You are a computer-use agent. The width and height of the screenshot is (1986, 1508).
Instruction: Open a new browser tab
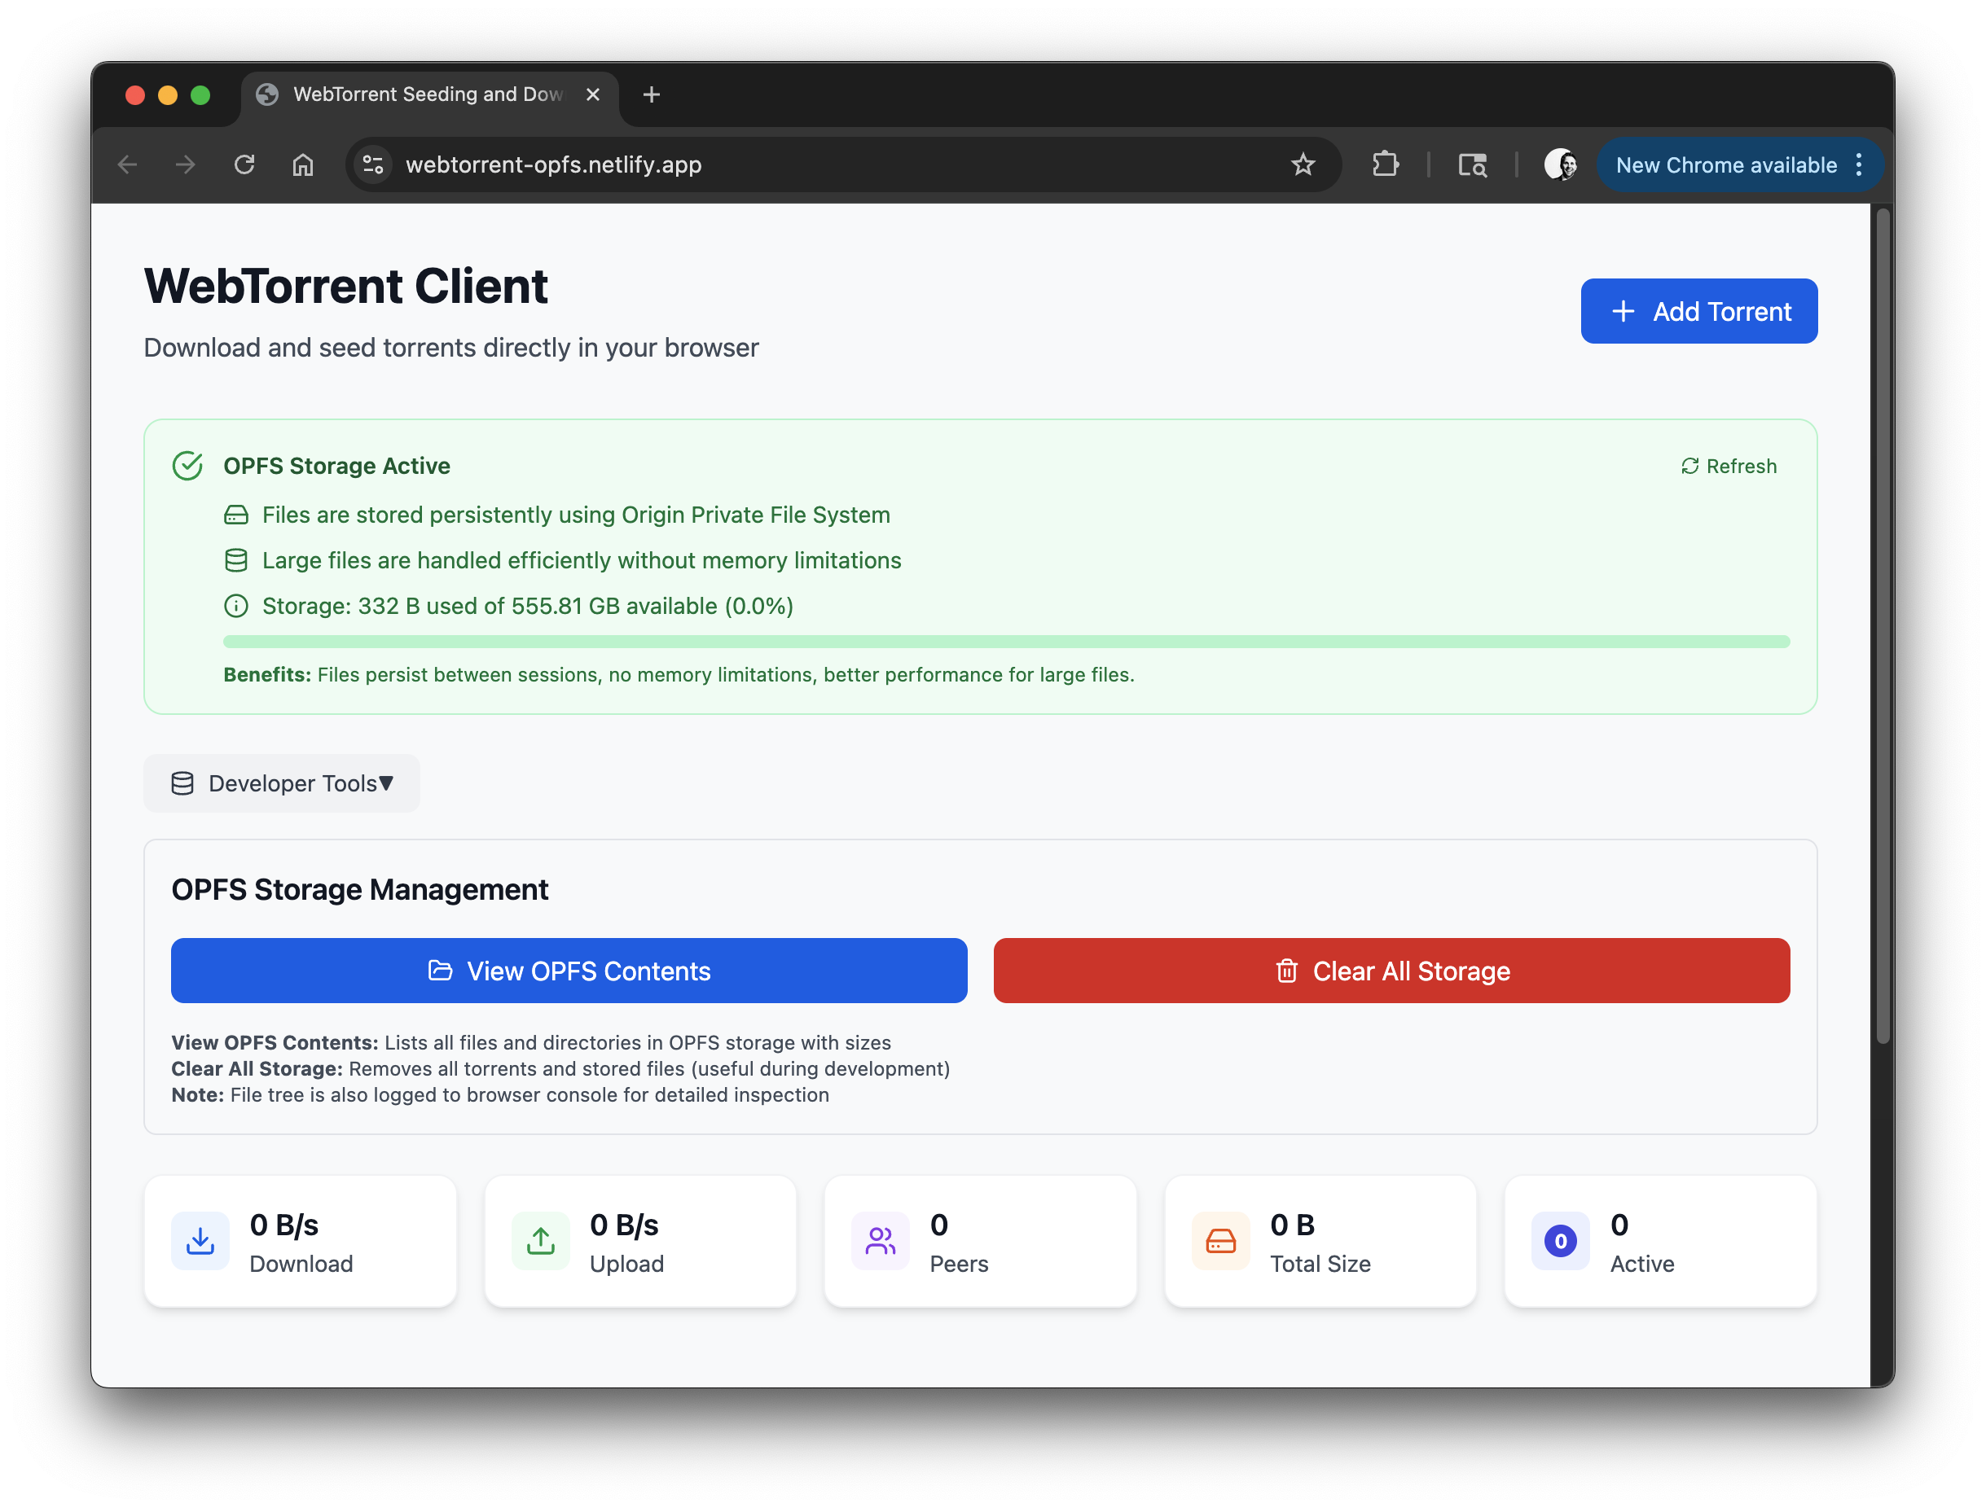pos(652,94)
